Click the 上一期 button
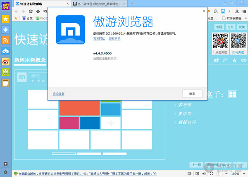 196,165
